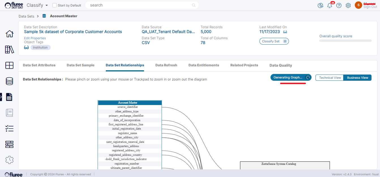Enable the Start by Default checkbox

(x=55, y=5)
